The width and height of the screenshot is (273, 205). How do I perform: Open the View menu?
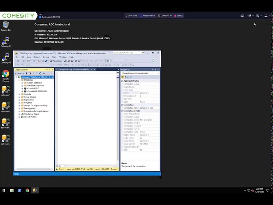(29, 57)
